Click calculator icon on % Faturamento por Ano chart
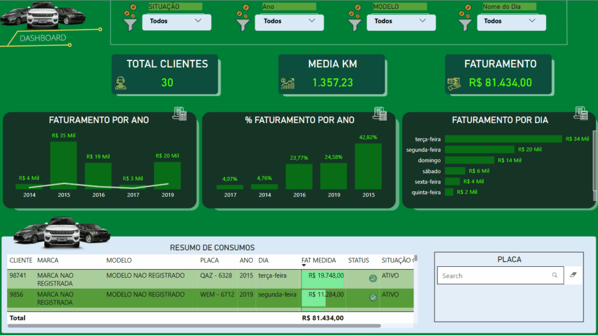This screenshot has height=335, width=598. click(x=380, y=114)
